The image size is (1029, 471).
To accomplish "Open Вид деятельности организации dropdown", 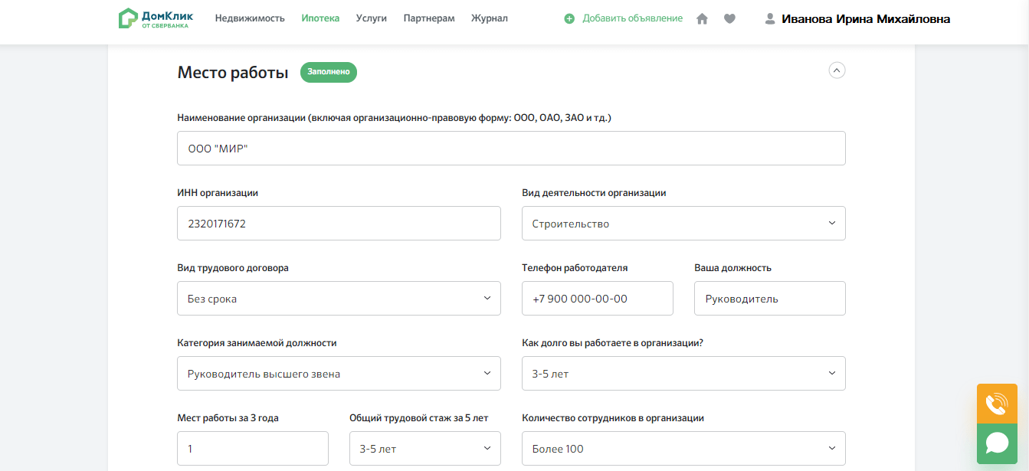I will click(683, 224).
